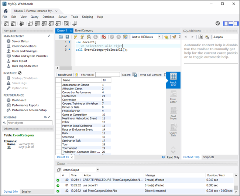
Task: Open Query Stats side panel
Action: click(x=173, y=130)
